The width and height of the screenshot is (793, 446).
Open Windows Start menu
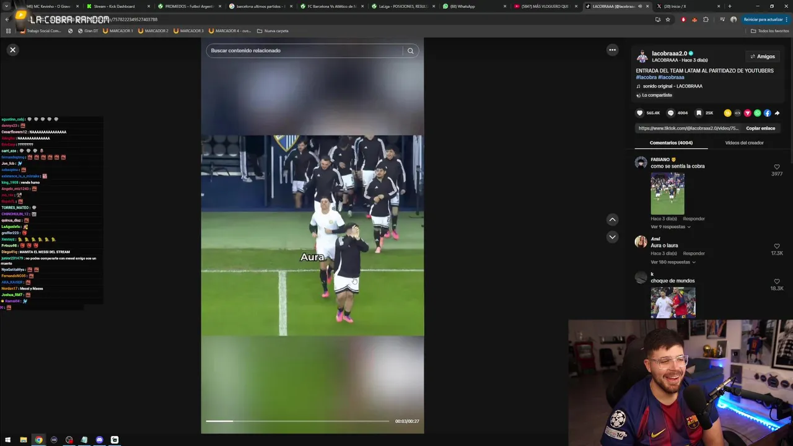tap(8, 440)
